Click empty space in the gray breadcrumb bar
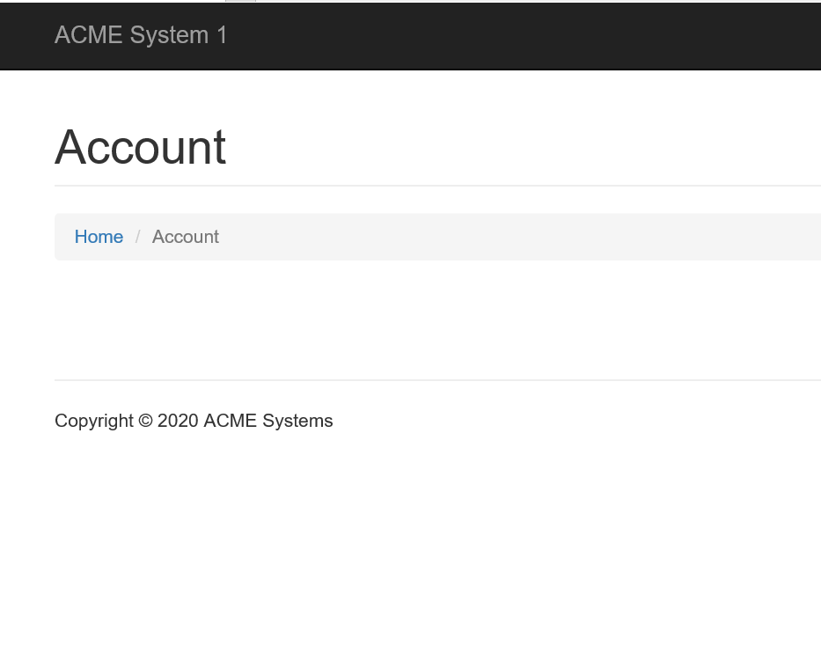The width and height of the screenshot is (821, 646). pos(528,237)
